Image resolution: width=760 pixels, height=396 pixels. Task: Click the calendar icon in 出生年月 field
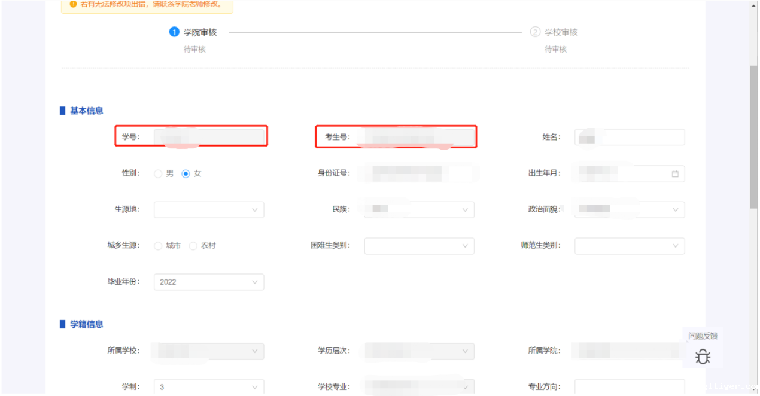675,174
